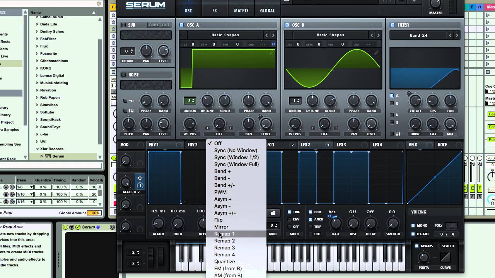
Task: Toggle Serum device activator power icon
Action: pos(65,227)
